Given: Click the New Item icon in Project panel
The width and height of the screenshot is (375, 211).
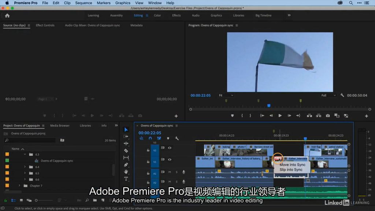Looking at the screenshot, I should tap(103, 200).
